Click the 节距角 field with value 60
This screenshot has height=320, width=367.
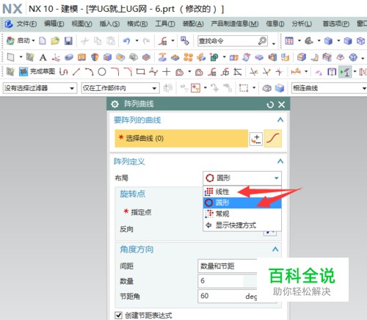(228, 296)
